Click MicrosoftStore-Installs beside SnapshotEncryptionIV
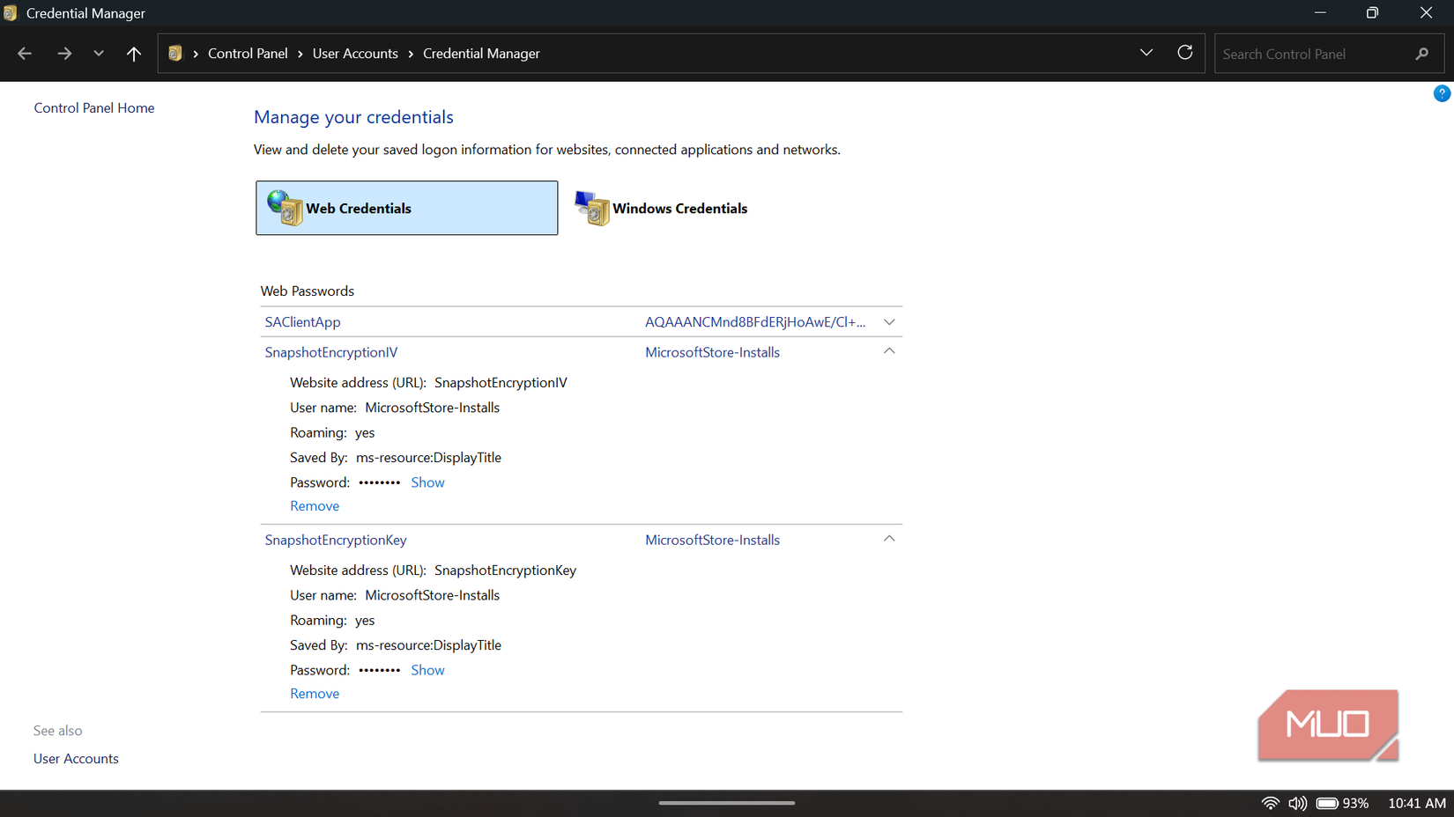Screen dimensions: 1454x817 [712, 352]
